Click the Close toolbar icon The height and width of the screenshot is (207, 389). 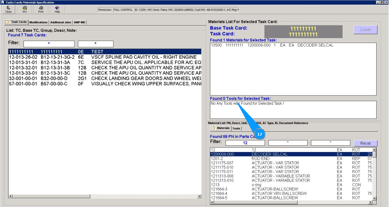[8, 9]
